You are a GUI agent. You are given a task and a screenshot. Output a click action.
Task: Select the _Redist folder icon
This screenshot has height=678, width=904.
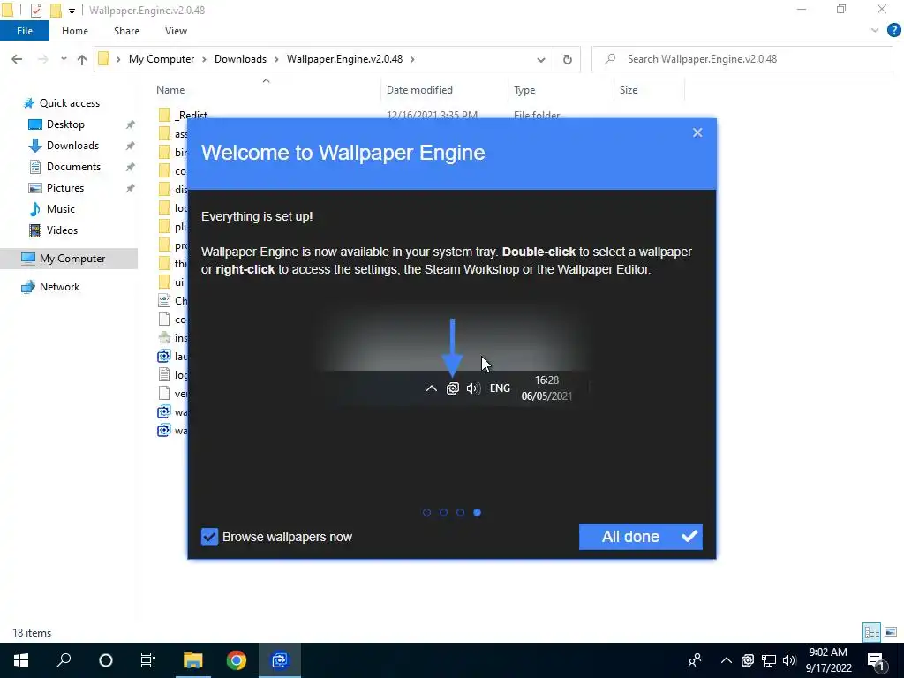click(x=164, y=116)
